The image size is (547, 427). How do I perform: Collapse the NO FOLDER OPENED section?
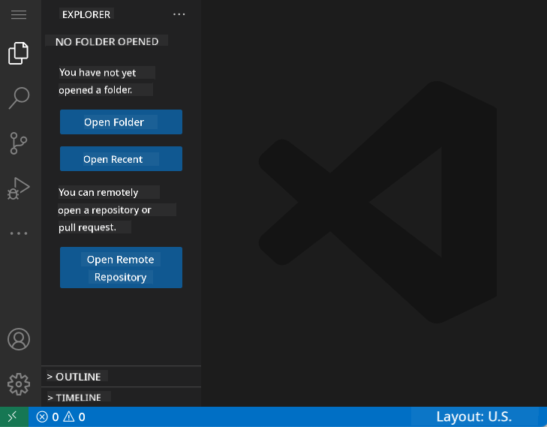(x=107, y=42)
